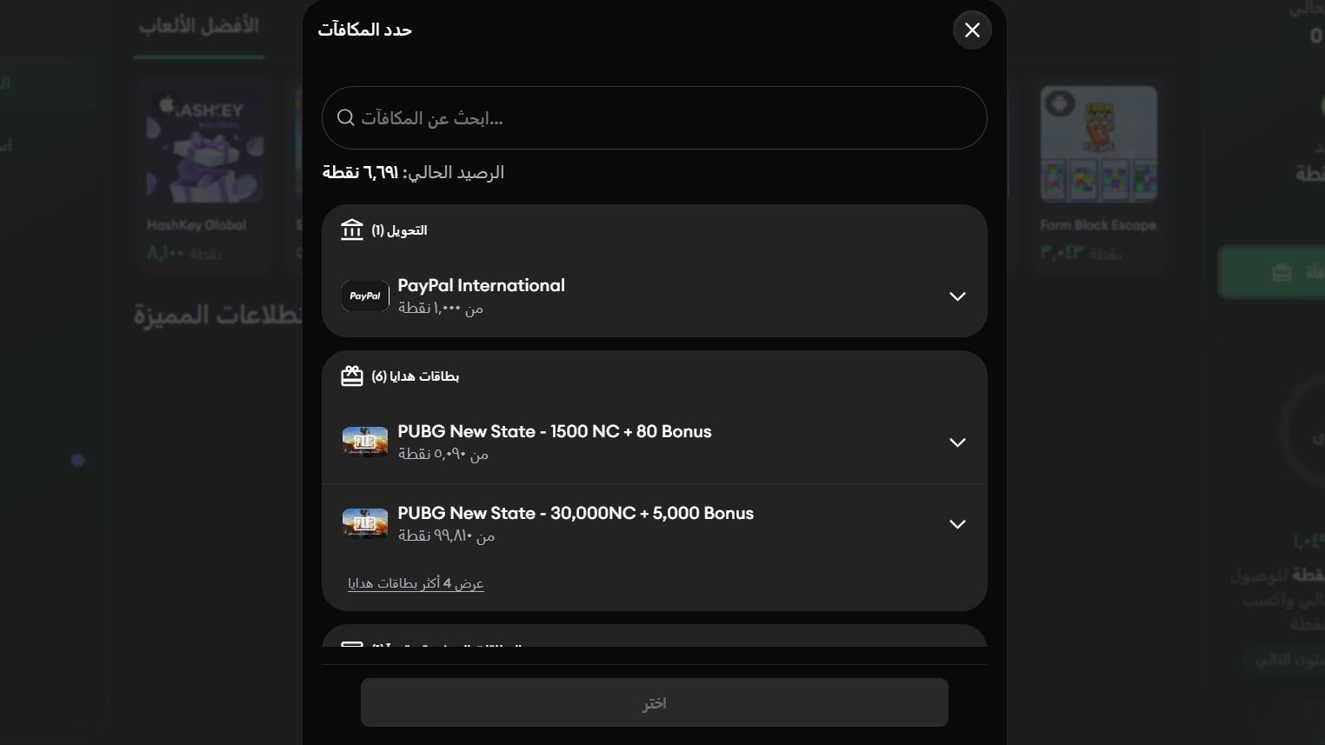
Task: Select the PUBG New State 30,000NC thumbnail
Action: [x=365, y=523]
